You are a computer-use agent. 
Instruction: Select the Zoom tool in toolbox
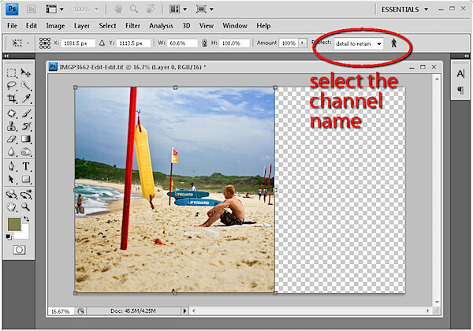(x=26, y=207)
